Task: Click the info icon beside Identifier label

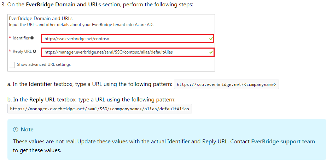Action: [x=32, y=38]
